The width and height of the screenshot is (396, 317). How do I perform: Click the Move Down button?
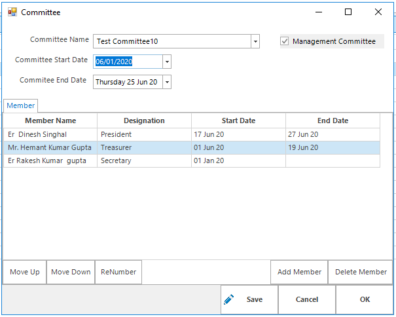(x=71, y=272)
